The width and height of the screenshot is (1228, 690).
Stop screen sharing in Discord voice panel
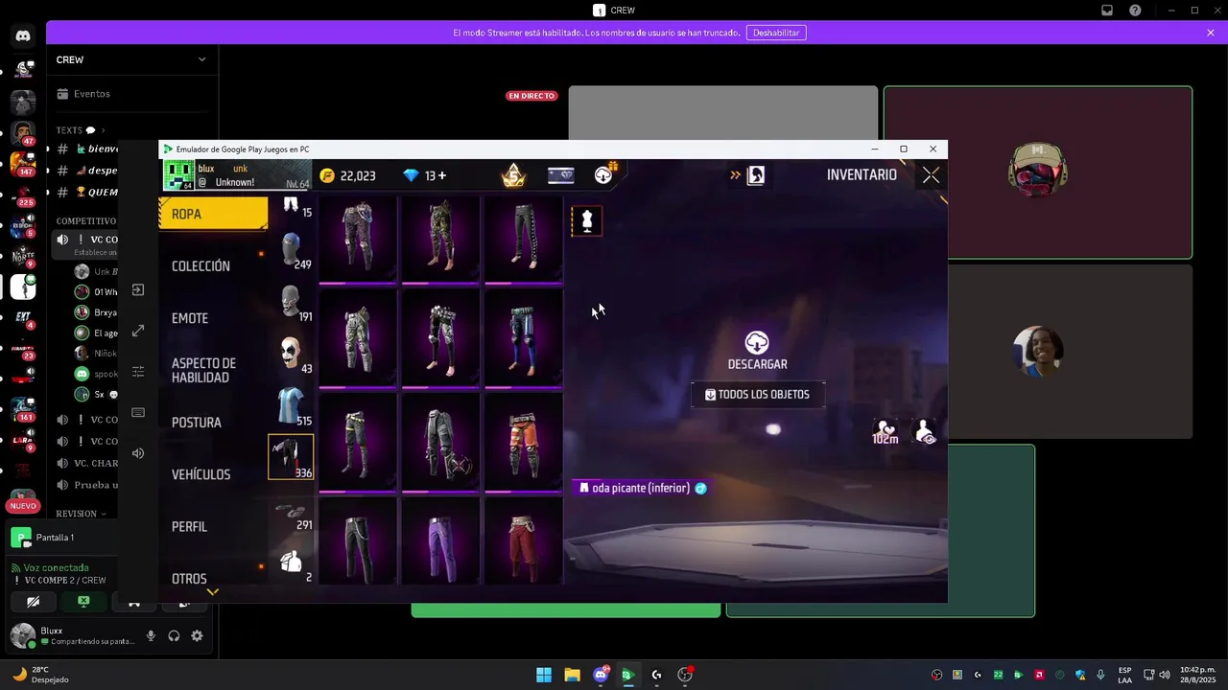click(x=83, y=602)
